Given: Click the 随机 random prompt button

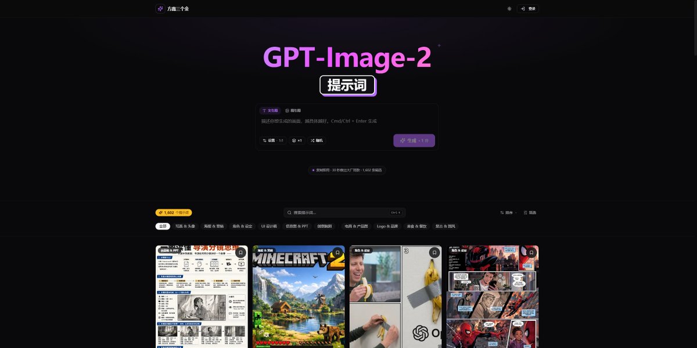Looking at the screenshot, I should click(x=317, y=140).
